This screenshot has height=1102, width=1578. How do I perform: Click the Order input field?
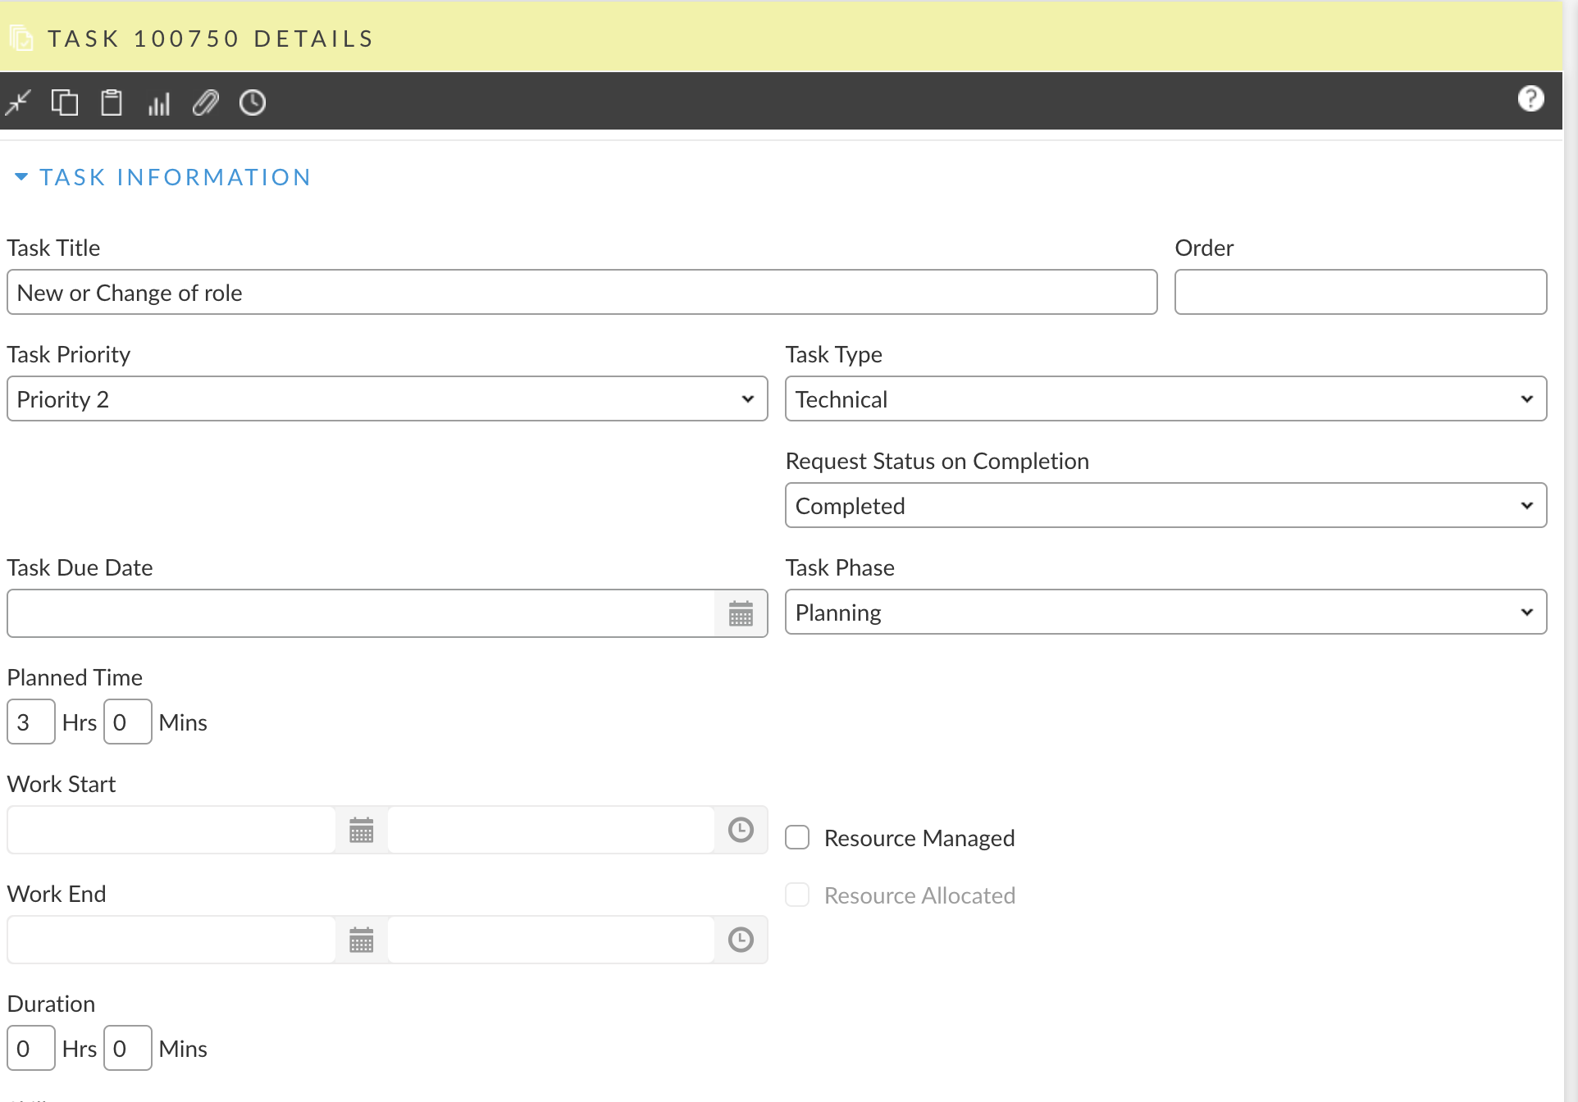pyautogui.click(x=1360, y=293)
